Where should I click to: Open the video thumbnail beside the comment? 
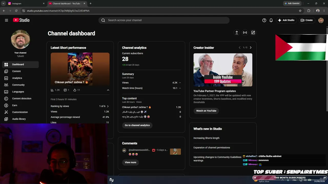pos(175,152)
